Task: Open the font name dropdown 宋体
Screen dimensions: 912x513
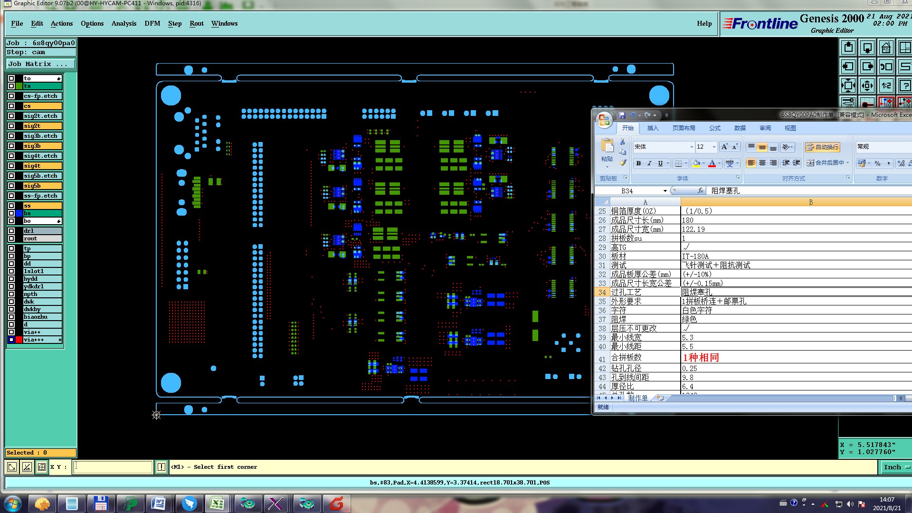Action: coord(692,147)
